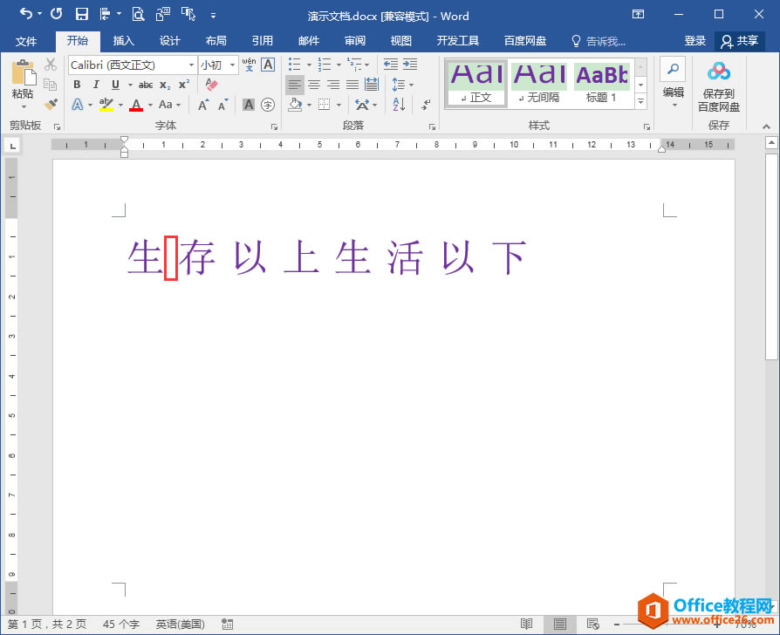Click the Cut scissors icon
This screenshot has width=780, height=635.
[x=51, y=65]
